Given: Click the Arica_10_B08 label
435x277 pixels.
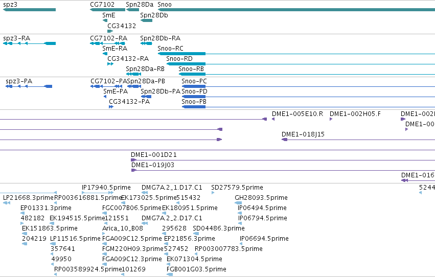Looking at the screenshot, I should [x=123, y=228].
